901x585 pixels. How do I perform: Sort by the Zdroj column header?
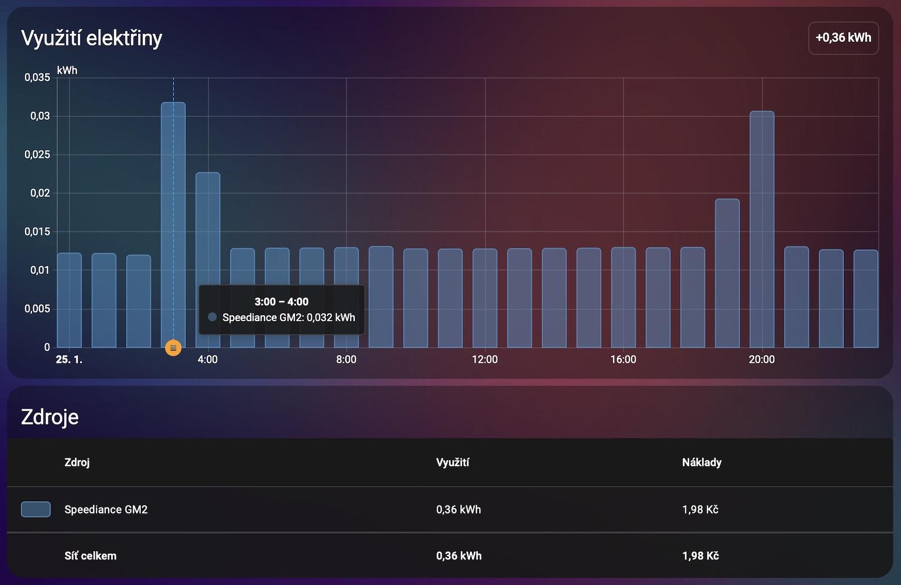point(77,462)
